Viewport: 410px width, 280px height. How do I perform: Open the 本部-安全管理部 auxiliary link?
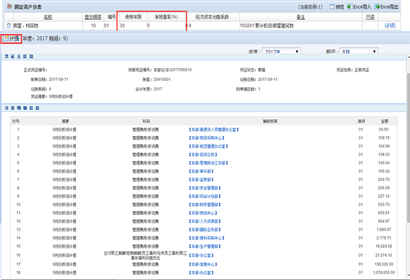click(x=205, y=188)
